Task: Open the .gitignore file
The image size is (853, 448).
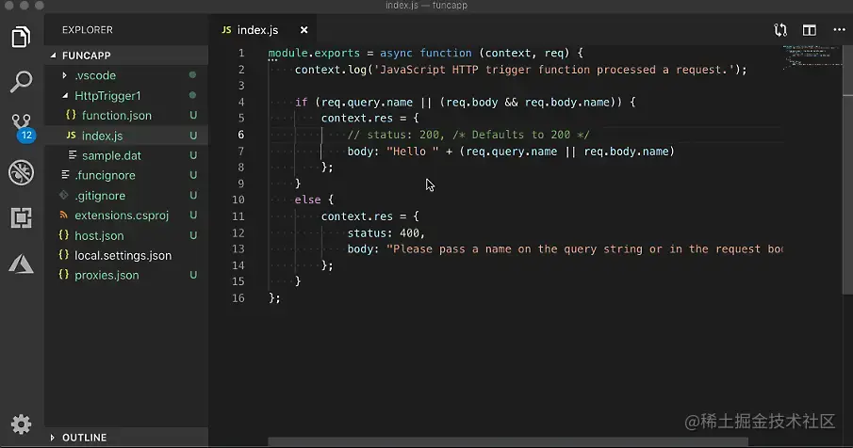Action: click(126, 196)
